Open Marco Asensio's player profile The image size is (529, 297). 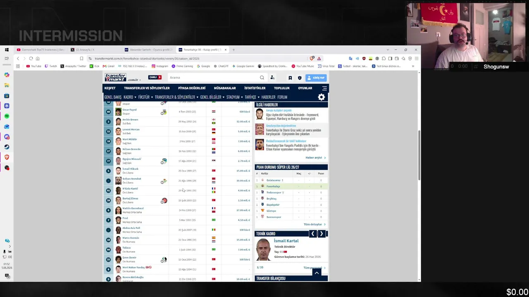131,238
